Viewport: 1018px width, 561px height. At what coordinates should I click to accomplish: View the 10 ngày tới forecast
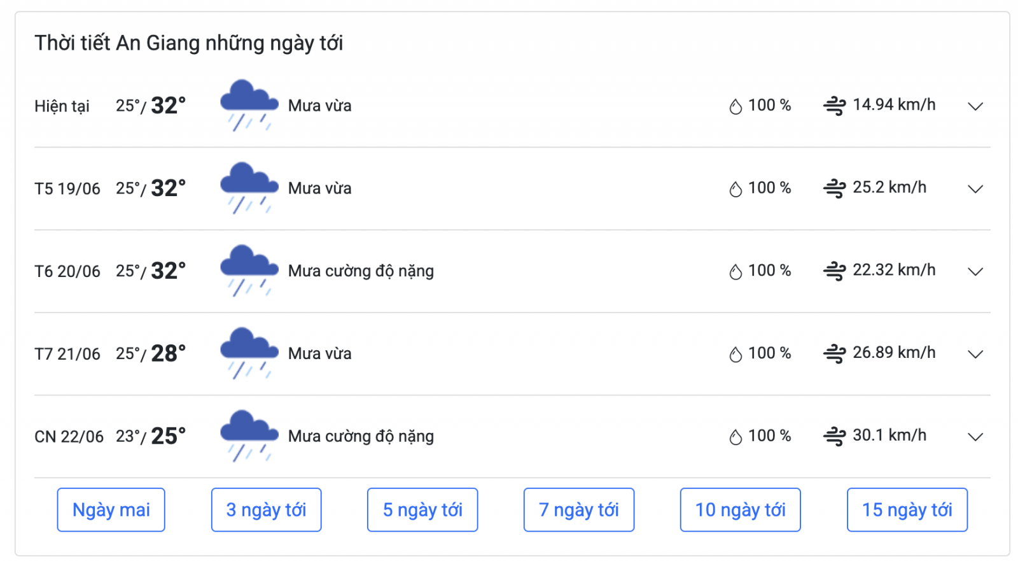click(x=741, y=510)
